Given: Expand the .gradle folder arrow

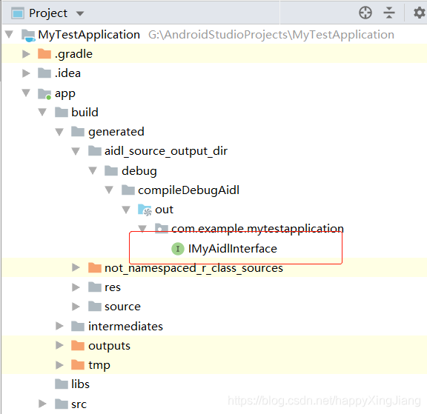Looking at the screenshot, I should coord(26,54).
